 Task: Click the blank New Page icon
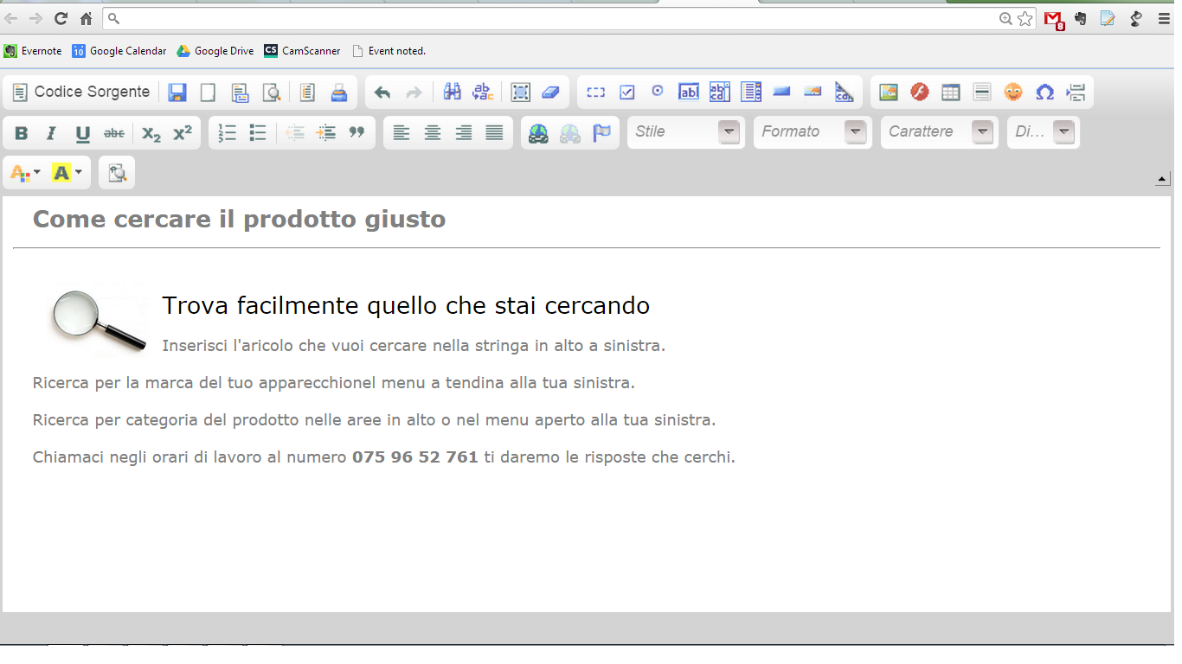coord(209,93)
